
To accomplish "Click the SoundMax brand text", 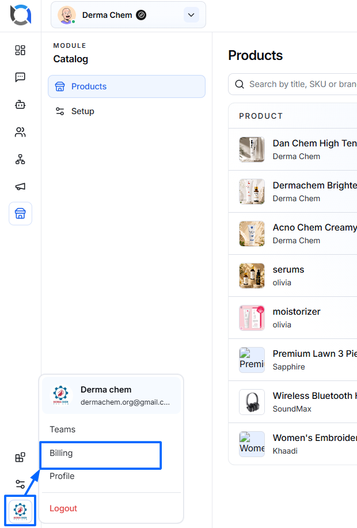I will 292,409.
